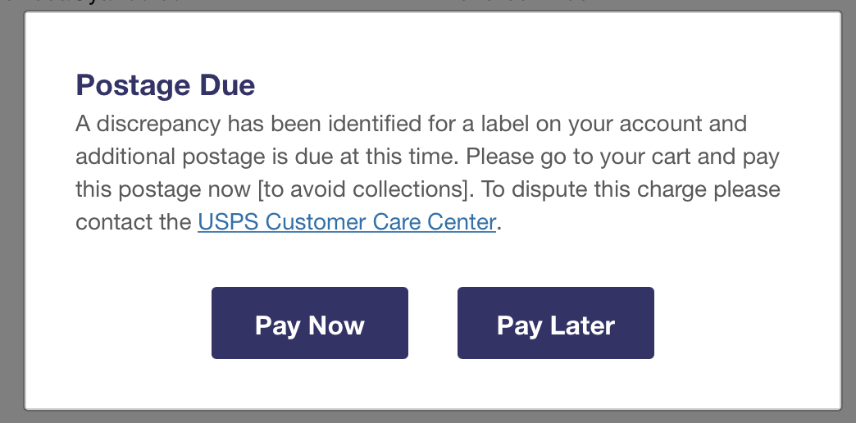
Task: Open the USPS Customer Care Center link
Action: click(x=347, y=222)
